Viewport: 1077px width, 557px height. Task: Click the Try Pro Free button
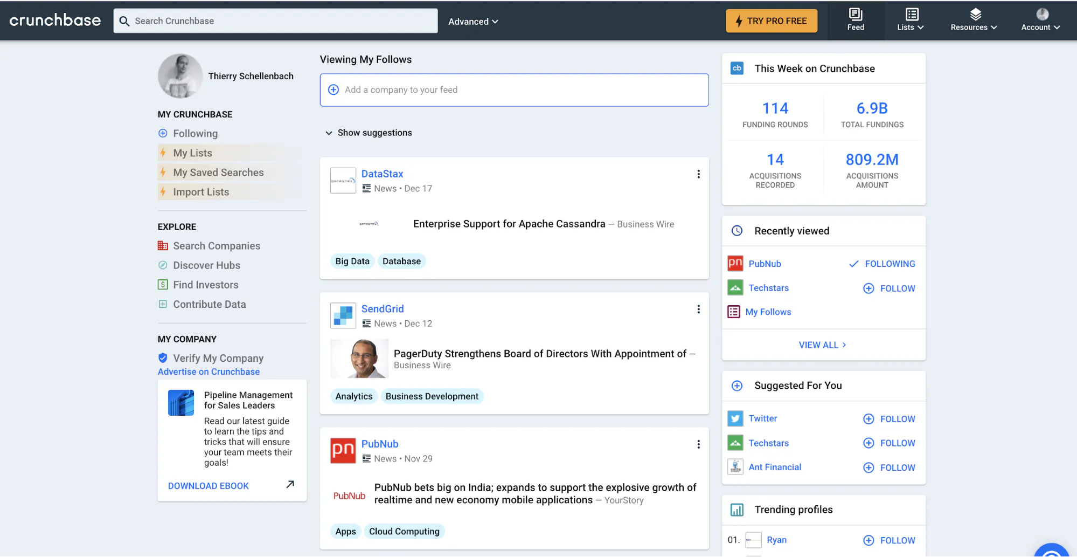point(771,21)
